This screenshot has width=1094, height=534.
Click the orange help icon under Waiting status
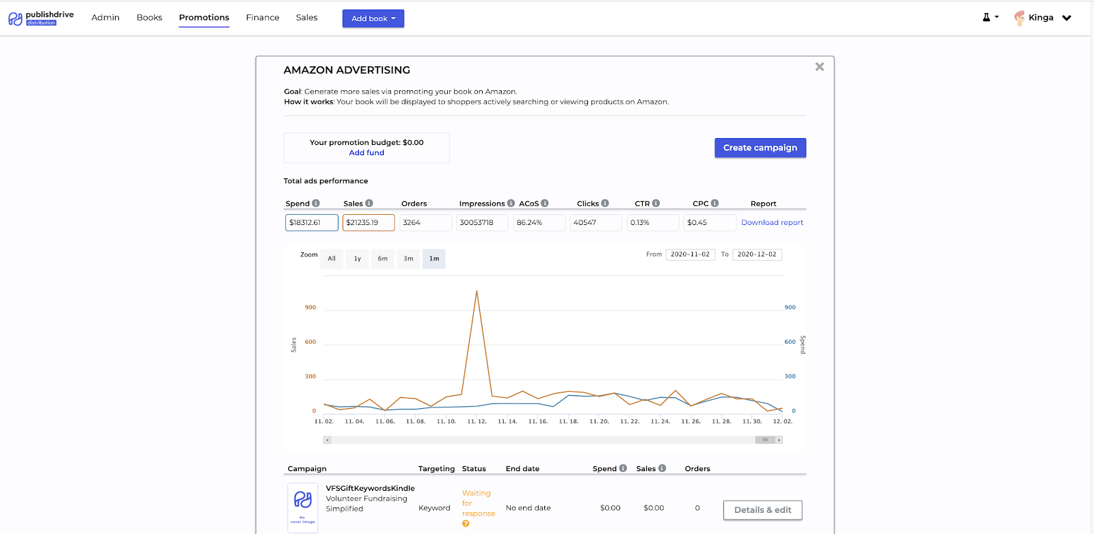point(466,524)
